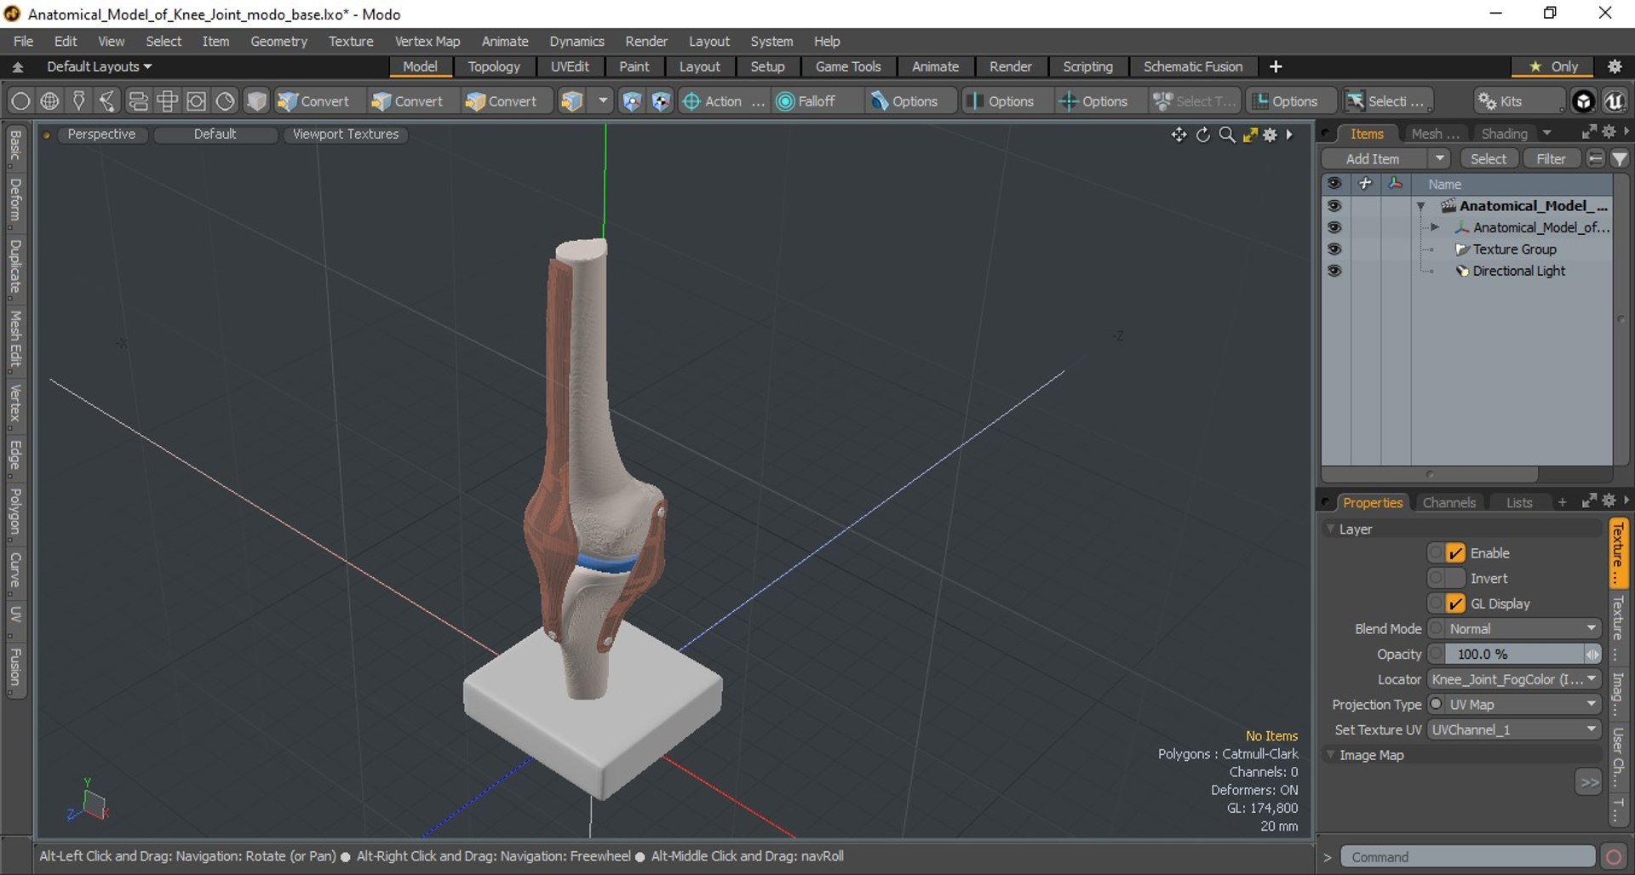Click the work plane cube with dark dot icon

point(661,101)
